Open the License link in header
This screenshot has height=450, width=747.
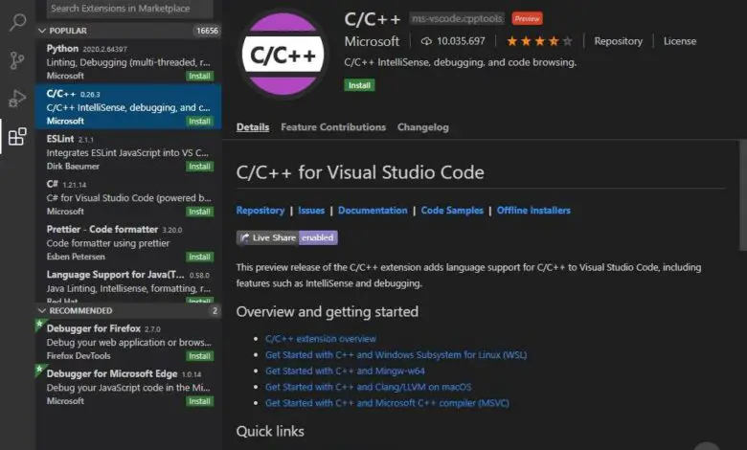tap(680, 41)
